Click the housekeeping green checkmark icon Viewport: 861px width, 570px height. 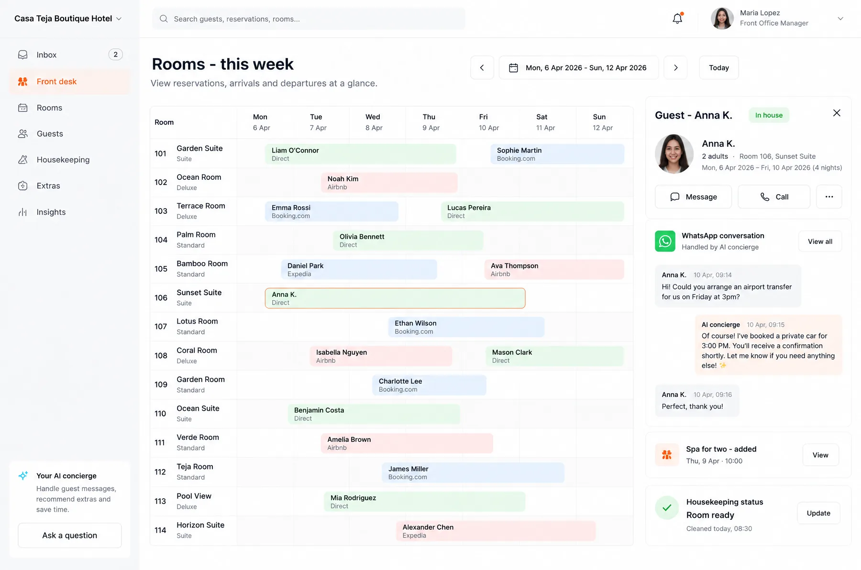tap(667, 508)
